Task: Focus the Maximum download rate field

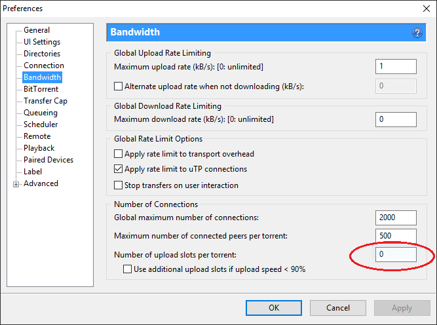Action: pyautogui.click(x=396, y=119)
